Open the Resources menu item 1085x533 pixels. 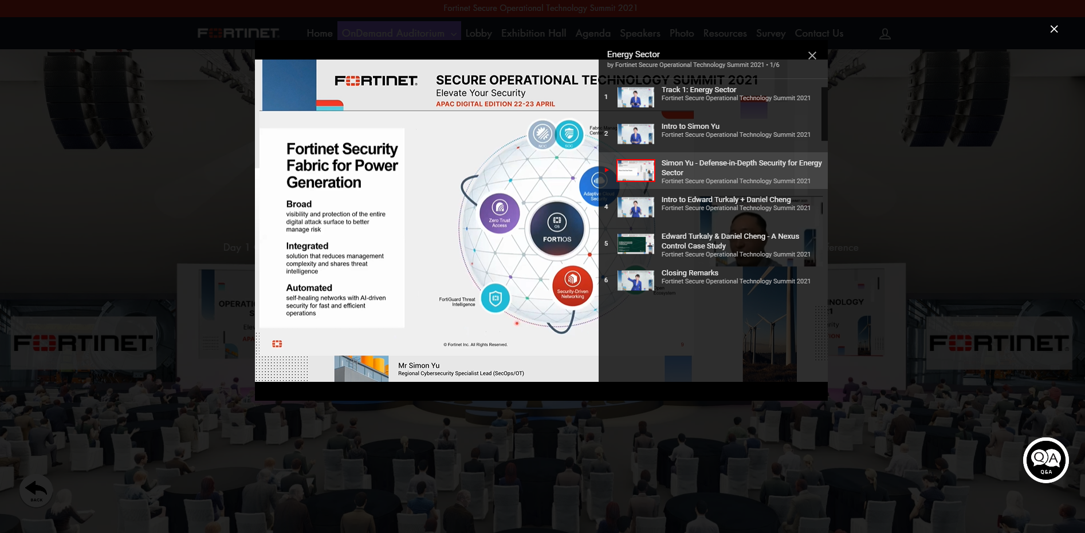point(725,33)
